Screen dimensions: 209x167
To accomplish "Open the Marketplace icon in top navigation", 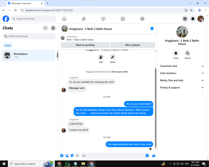I will tap(122, 19).
